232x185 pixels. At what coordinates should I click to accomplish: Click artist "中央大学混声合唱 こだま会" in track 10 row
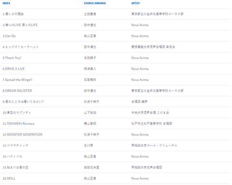[x=150, y=113]
